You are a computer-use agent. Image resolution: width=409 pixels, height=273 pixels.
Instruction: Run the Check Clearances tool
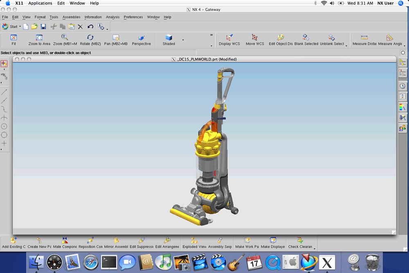[300, 240]
